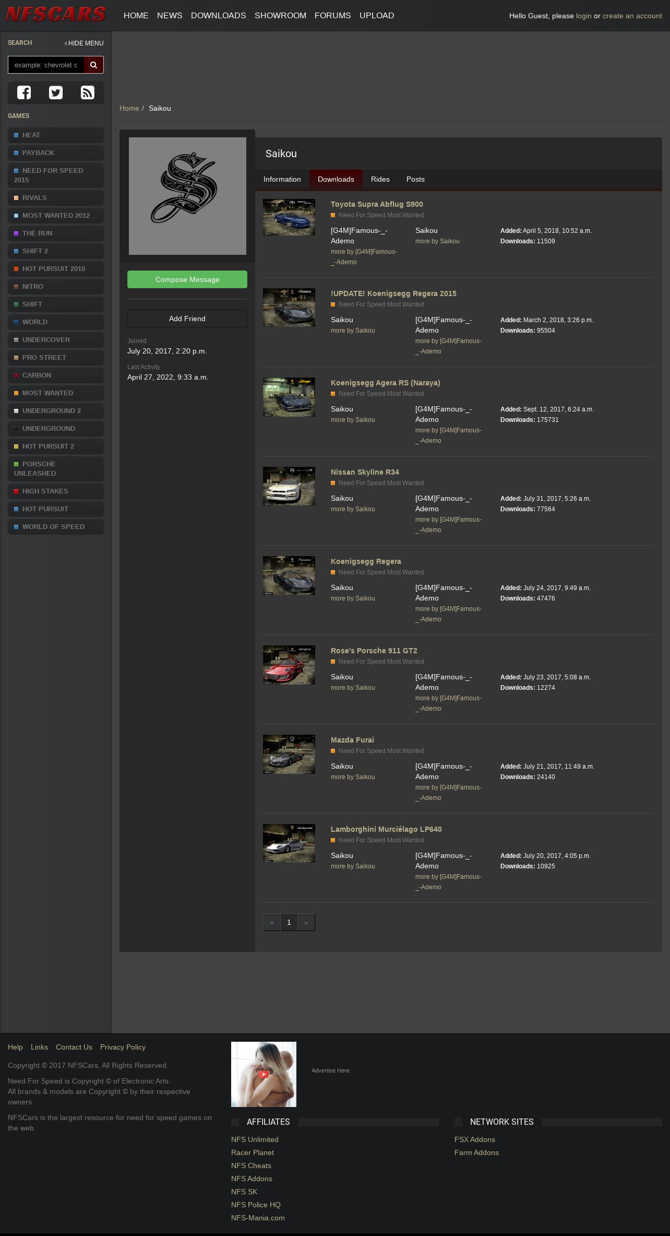This screenshot has height=1236, width=670.
Task: Open Nissan Skyline R34 title
Action: (x=365, y=472)
